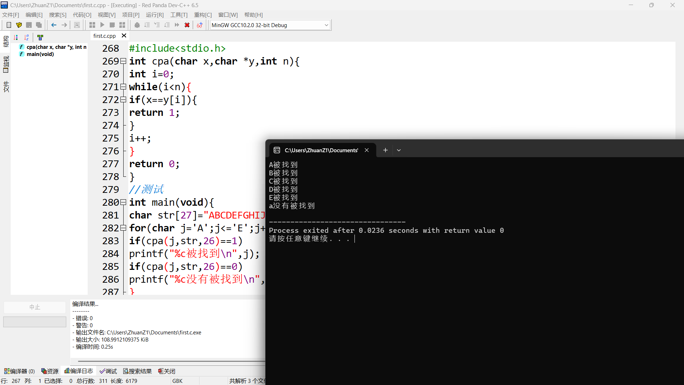This screenshot has height=385, width=684.
Task: Add new terminal tab with plus button
Action: click(385, 150)
